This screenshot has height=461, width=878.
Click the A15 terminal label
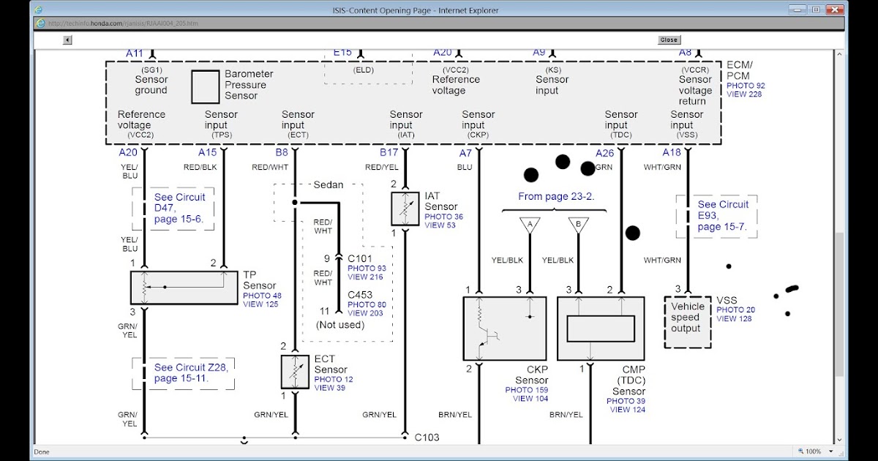coord(208,153)
